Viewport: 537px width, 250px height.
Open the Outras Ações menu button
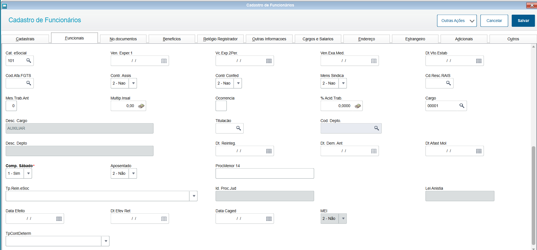pyautogui.click(x=457, y=21)
